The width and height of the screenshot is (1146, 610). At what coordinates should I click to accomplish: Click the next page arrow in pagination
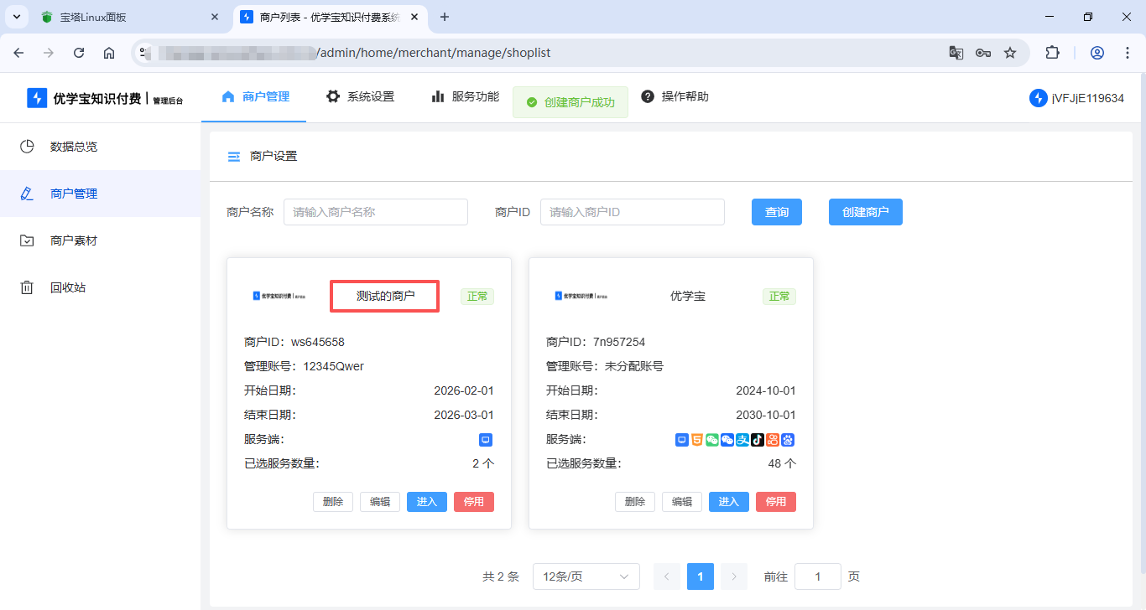pos(733,576)
